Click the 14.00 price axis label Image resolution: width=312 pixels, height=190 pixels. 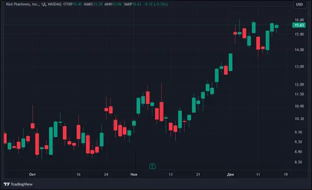[x=299, y=50]
